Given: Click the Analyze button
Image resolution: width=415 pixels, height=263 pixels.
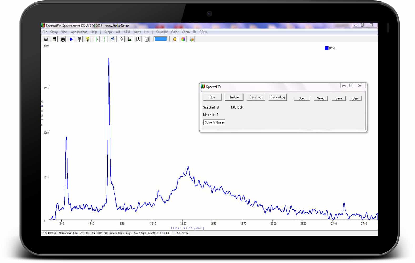Looking at the screenshot, I should click(x=234, y=97).
